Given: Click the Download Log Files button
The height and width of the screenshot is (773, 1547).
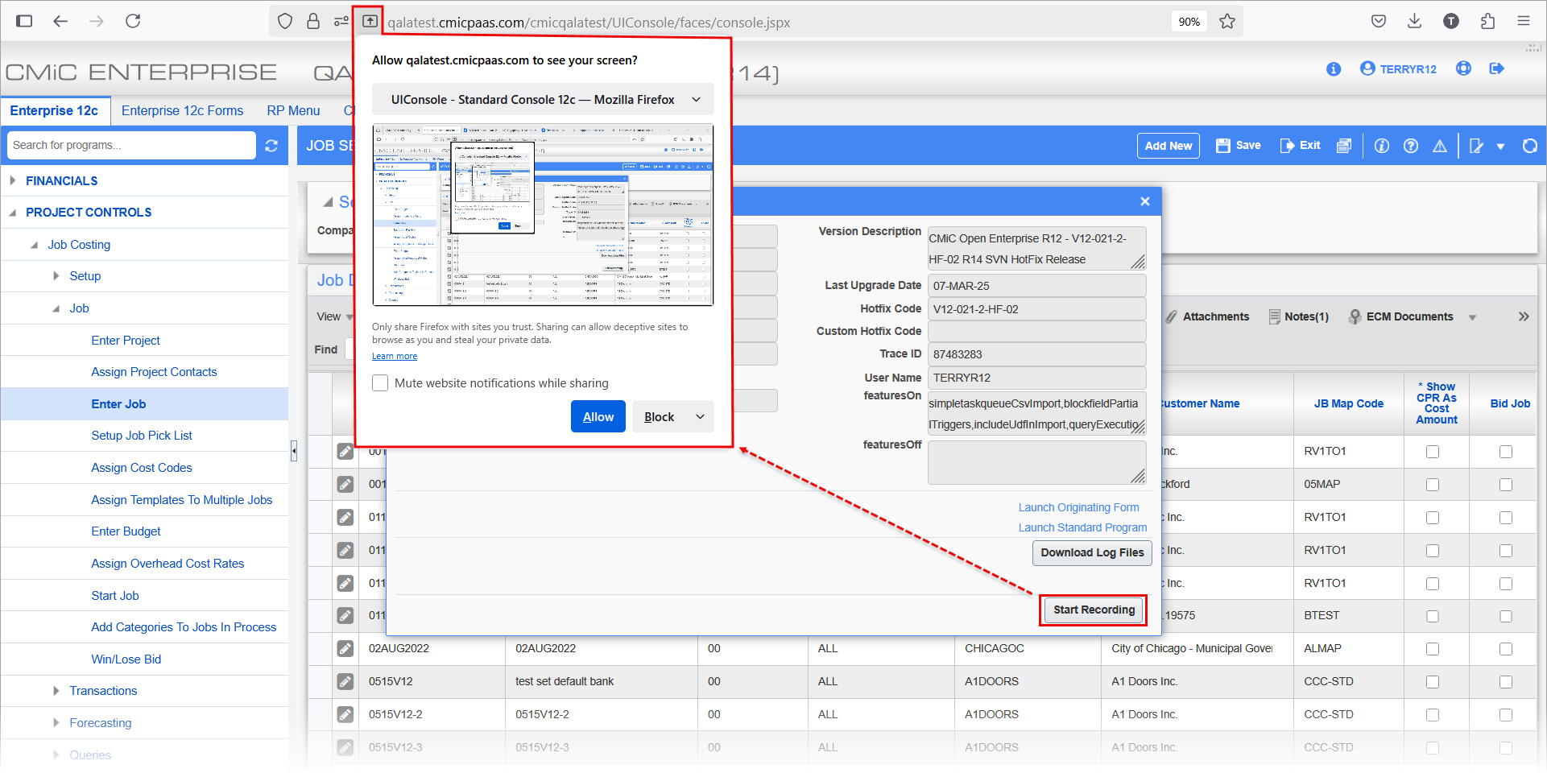Looking at the screenshot, I should click(x=1092, y=552).
